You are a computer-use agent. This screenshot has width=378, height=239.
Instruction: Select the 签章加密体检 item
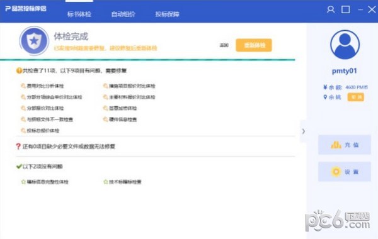click(x=123, y=108)
